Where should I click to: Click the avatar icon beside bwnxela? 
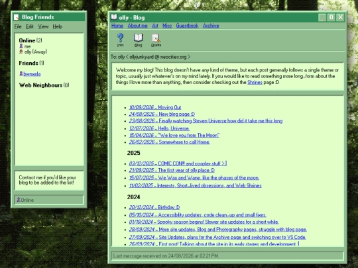tap(21, 73)
